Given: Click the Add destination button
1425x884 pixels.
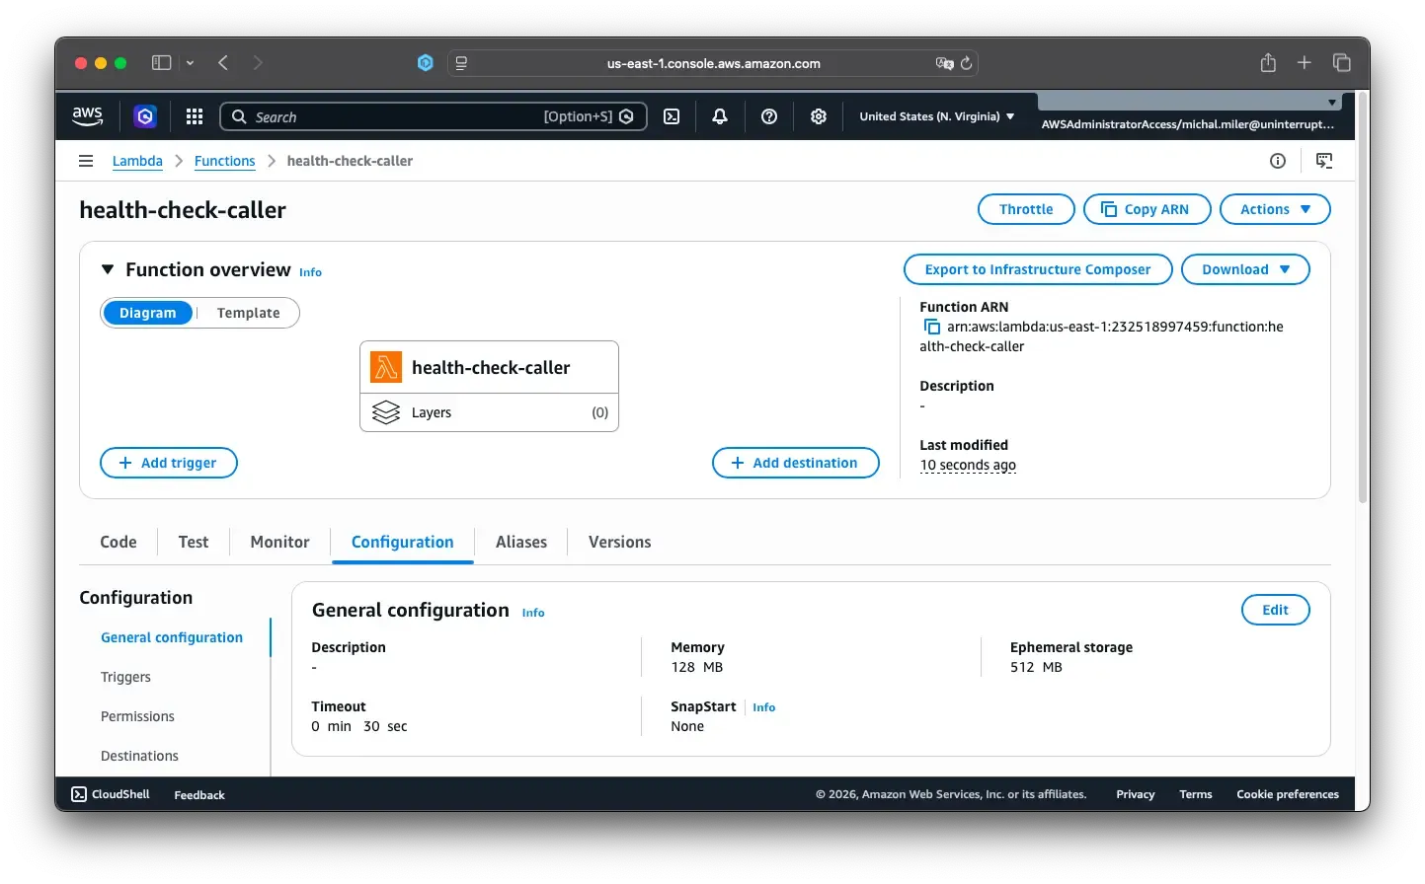Looking at the screenshot, I should click(796, 463).
